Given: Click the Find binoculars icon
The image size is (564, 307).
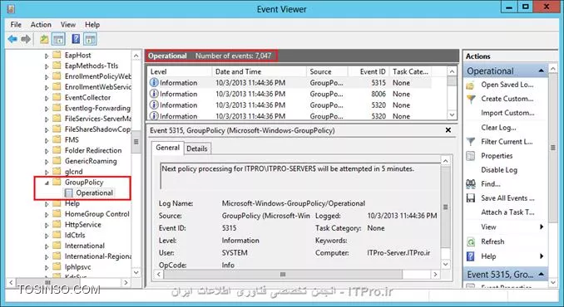Looking at the screenshot, I should tap(471, 184).
